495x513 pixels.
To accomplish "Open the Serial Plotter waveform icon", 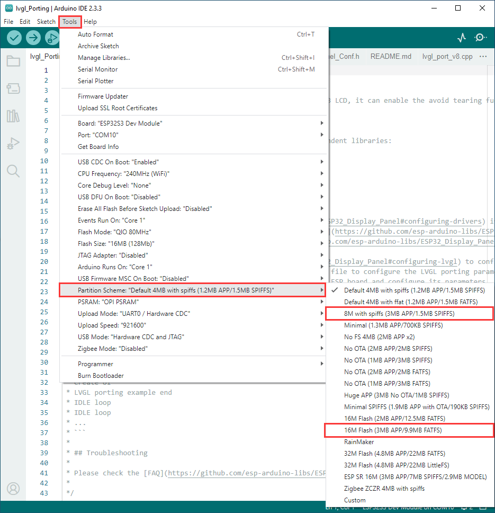I will pos(462,38).
